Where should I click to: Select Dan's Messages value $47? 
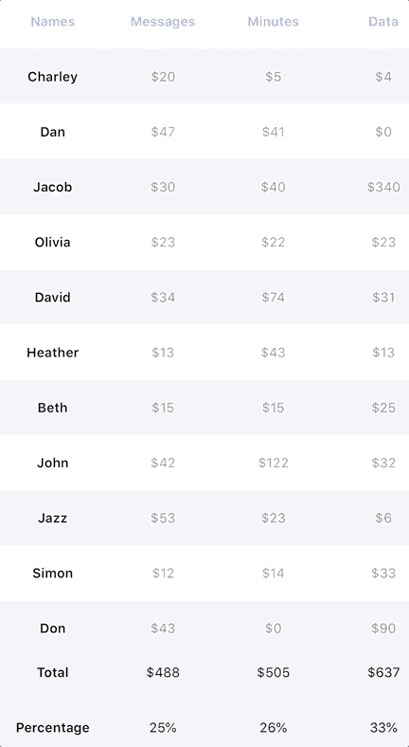[x=163, y=132]
